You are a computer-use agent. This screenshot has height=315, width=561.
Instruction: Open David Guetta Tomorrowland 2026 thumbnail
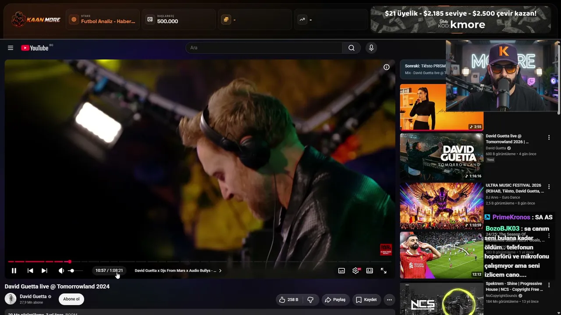pos(441,157)
